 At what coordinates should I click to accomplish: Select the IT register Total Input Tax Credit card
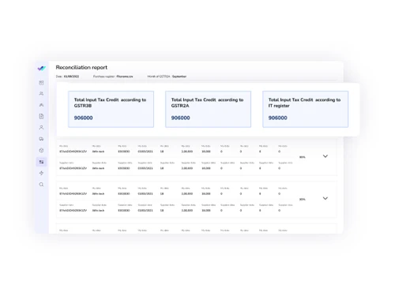click(305, 109)
